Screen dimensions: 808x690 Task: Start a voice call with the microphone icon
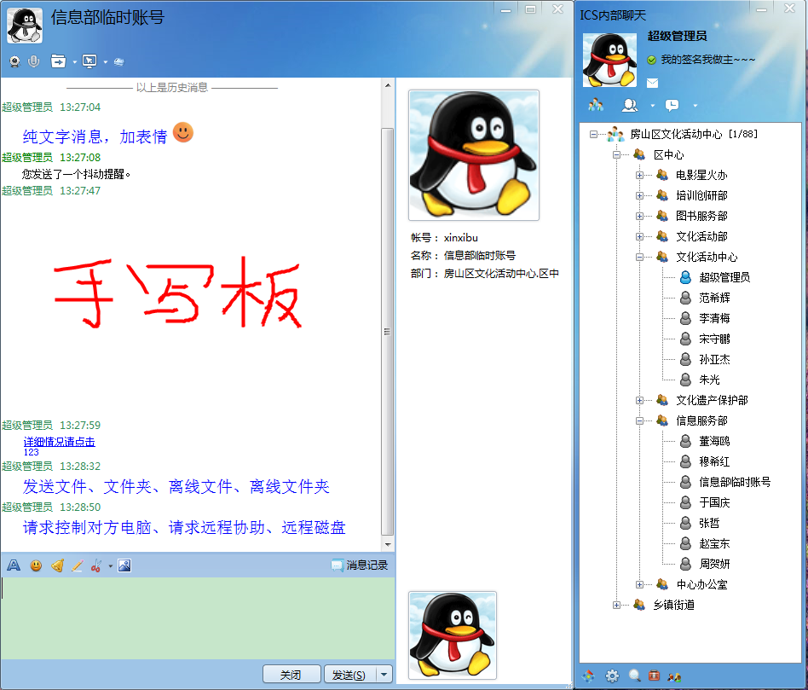pos(34,62)
